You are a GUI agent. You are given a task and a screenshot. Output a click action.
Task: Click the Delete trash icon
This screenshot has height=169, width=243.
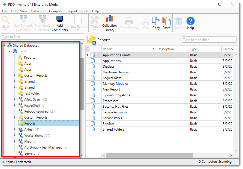tap(179, 21)
